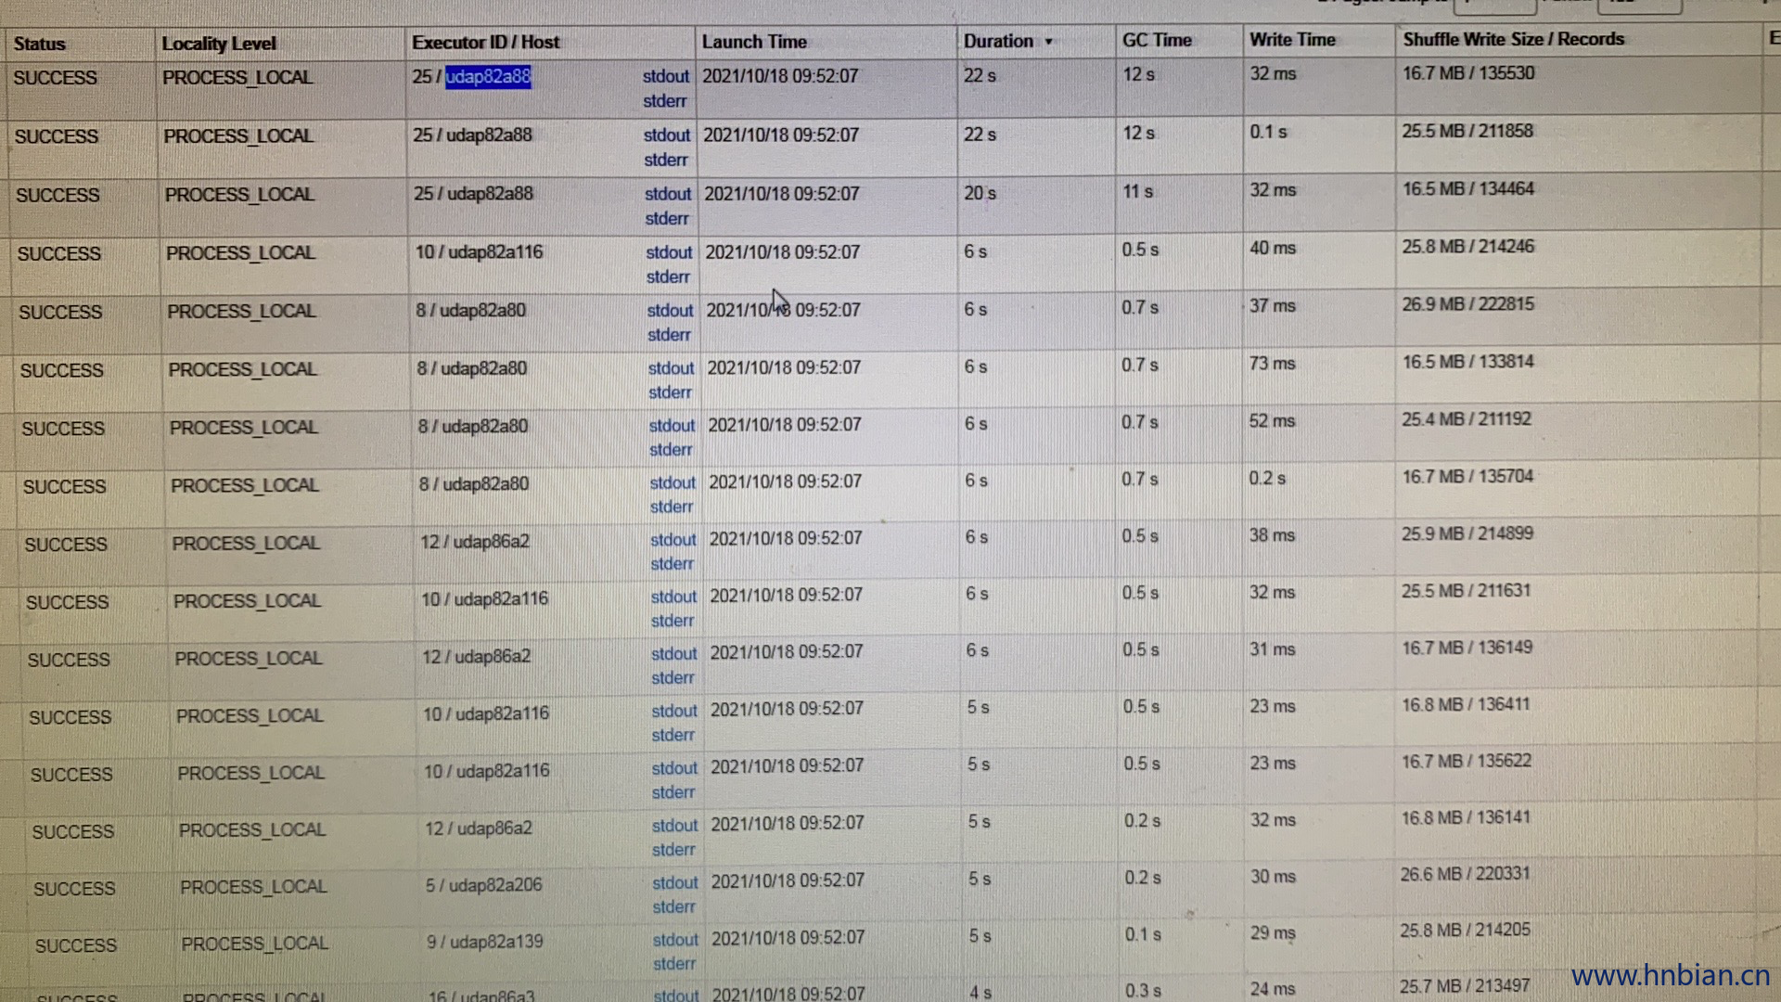Open stdout log for executor 25 first row

[666, 76]
